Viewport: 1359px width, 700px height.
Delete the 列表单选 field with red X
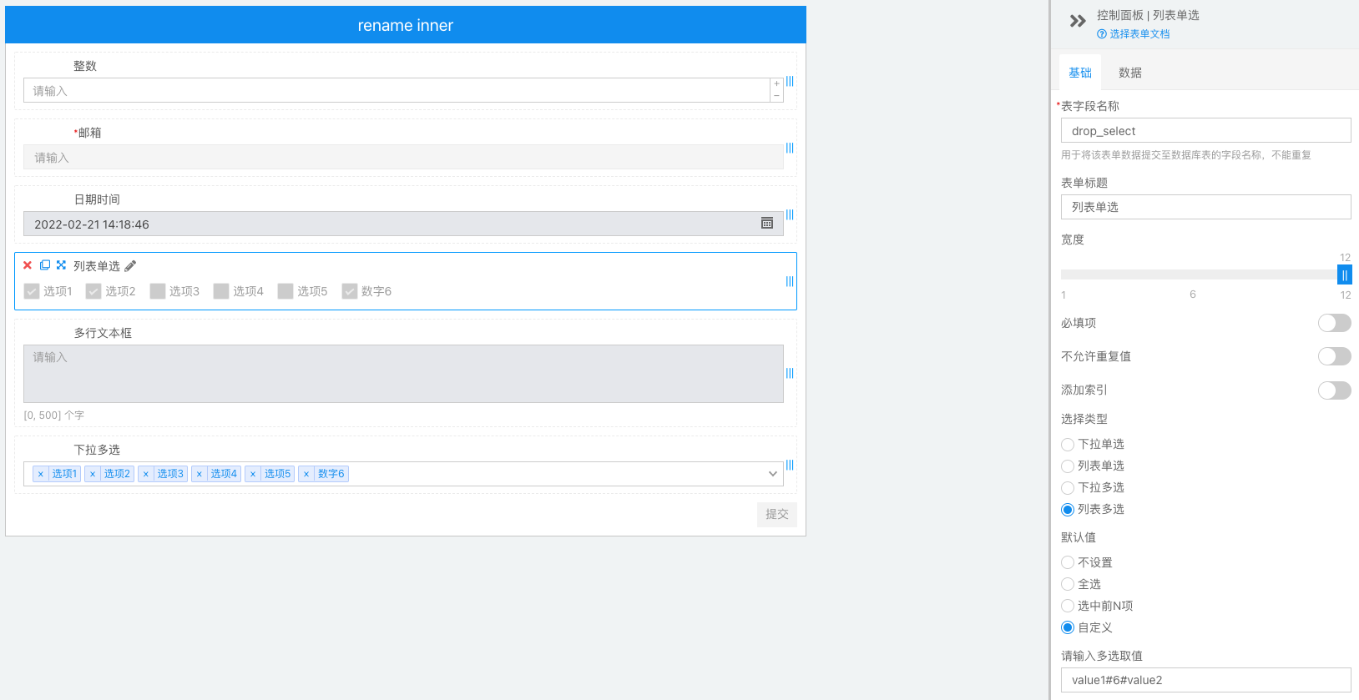28,265
